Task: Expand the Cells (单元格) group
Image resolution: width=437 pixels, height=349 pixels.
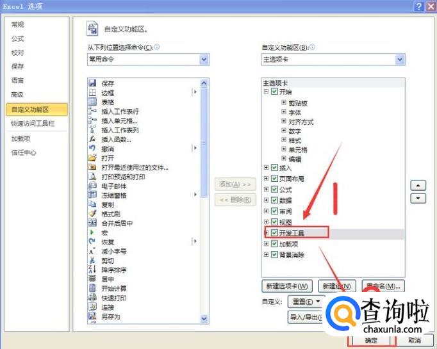Action: [284, 149]
